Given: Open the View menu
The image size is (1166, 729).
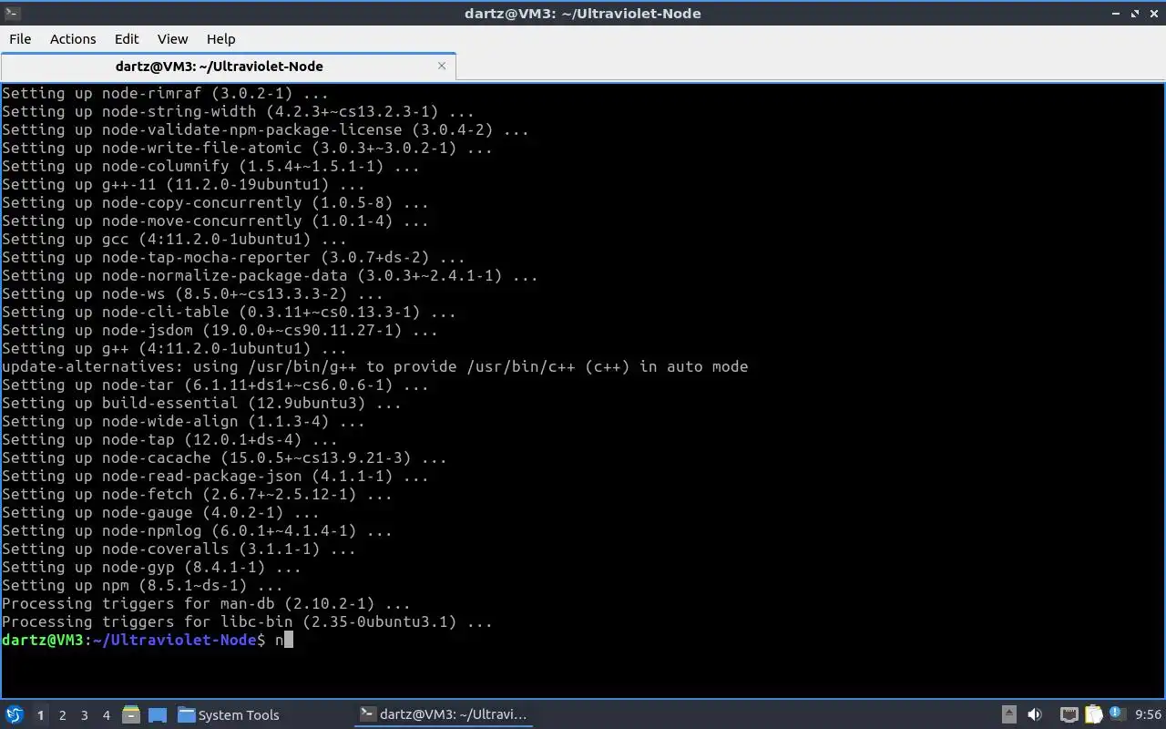Looking at the screenshot, I should coord(172,38).
